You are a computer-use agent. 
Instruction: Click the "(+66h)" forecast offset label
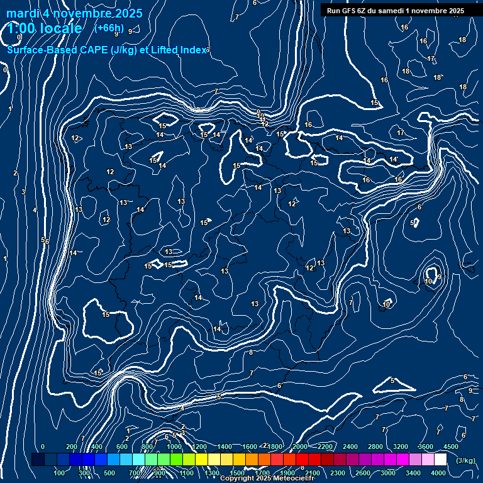[x=109, y=28]
